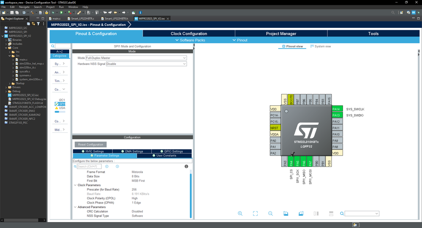Close the MIPRO2023_SPI_V2.ioc editor tab

[x=168, y=19]
